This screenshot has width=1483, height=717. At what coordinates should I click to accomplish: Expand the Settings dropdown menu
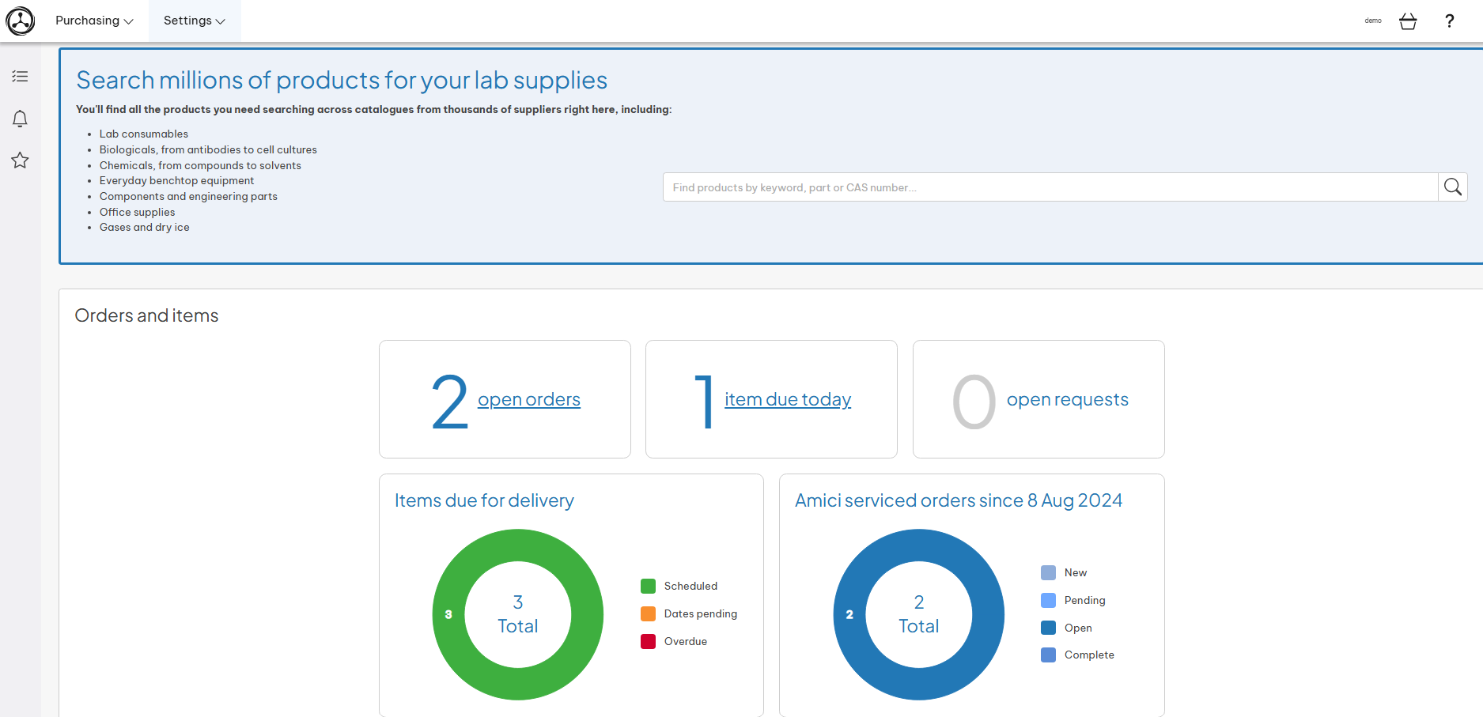195,21
